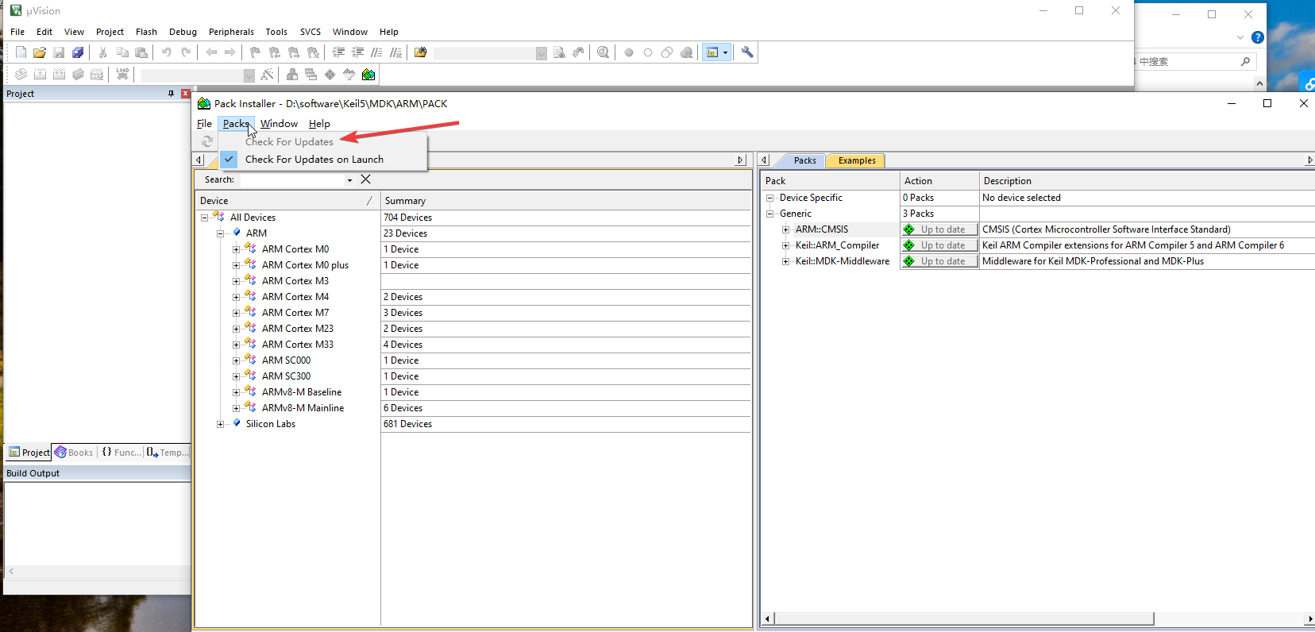Select the ARM SC300 tree row

point(286,376)
